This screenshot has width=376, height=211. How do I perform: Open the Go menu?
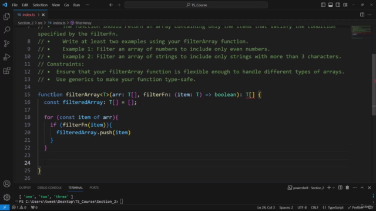tap(66, 5)
